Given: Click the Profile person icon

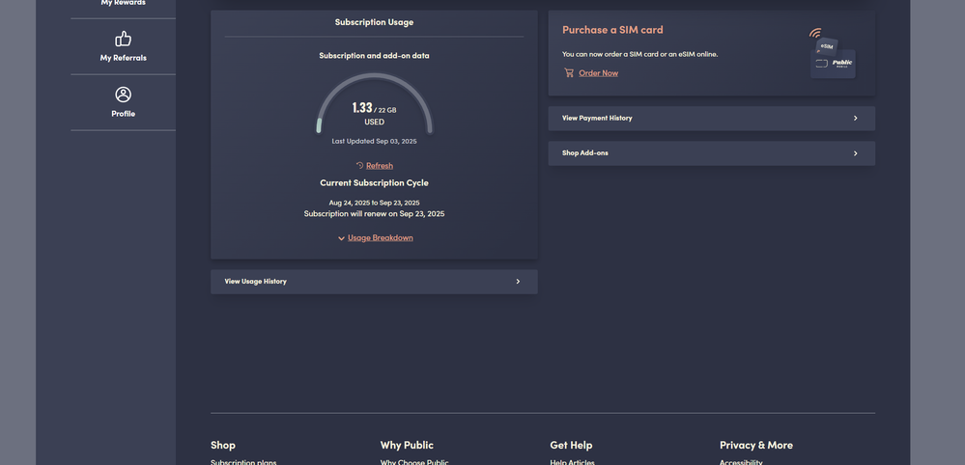Looking at the screenshot, I should pyautogui.click(x=123, y=95).
